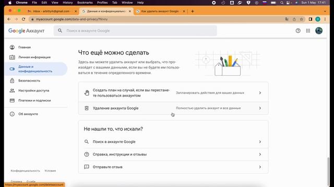The height and width of the screenshot is (187, 334).
Task: Select Данные и конфиденциальность in the sidebar
Action: (x=36, y=69)
